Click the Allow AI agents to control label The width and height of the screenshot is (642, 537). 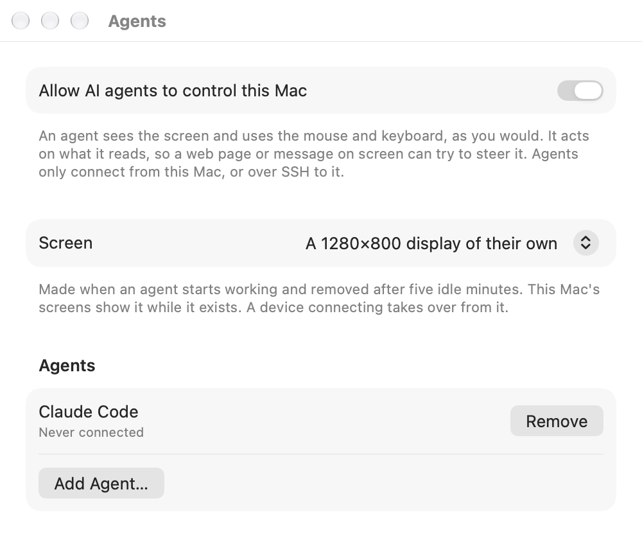click(173, 91)
